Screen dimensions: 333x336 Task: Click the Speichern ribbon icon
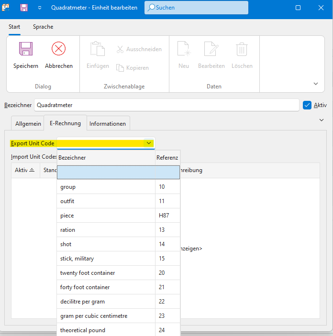point(25,49)
